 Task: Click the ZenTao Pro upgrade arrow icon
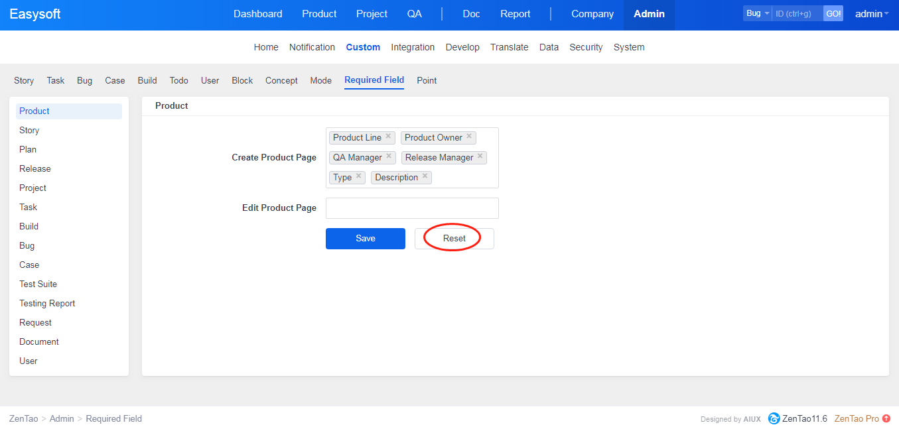click(x=886, y=418)
